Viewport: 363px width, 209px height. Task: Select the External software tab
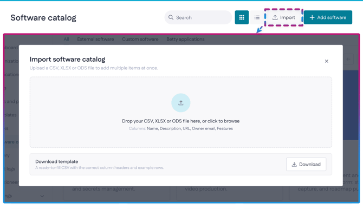[x=95, y=39]
